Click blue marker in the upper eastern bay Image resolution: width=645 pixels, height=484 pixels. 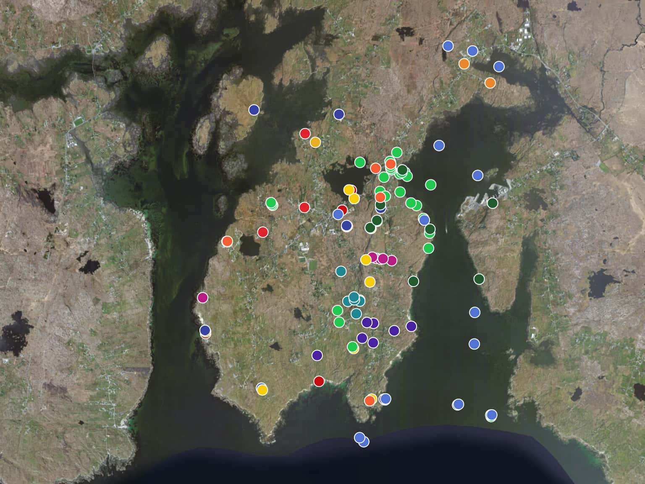439,145
